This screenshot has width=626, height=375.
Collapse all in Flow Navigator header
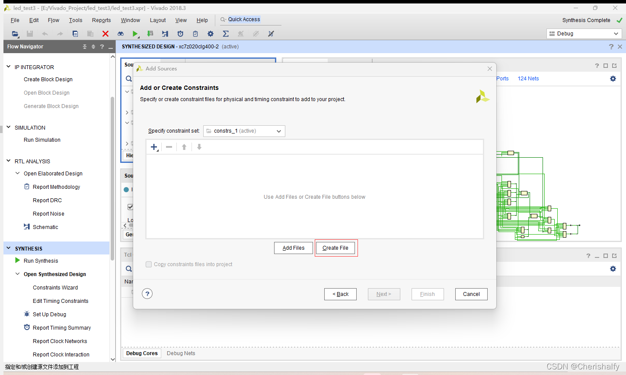pyautogui.click(x=85, y=47)
